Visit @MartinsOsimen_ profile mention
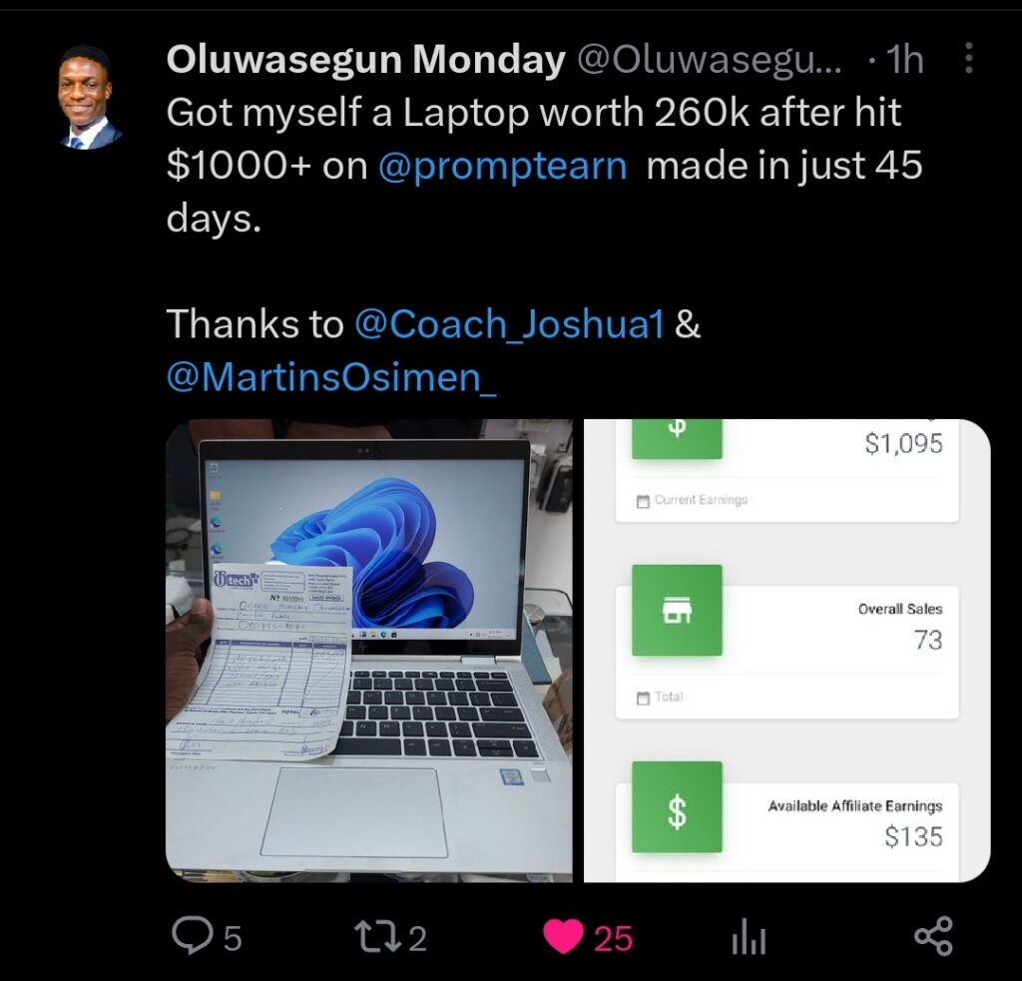The width and height of the screenshot is (1022, 981). coord(331,377)
